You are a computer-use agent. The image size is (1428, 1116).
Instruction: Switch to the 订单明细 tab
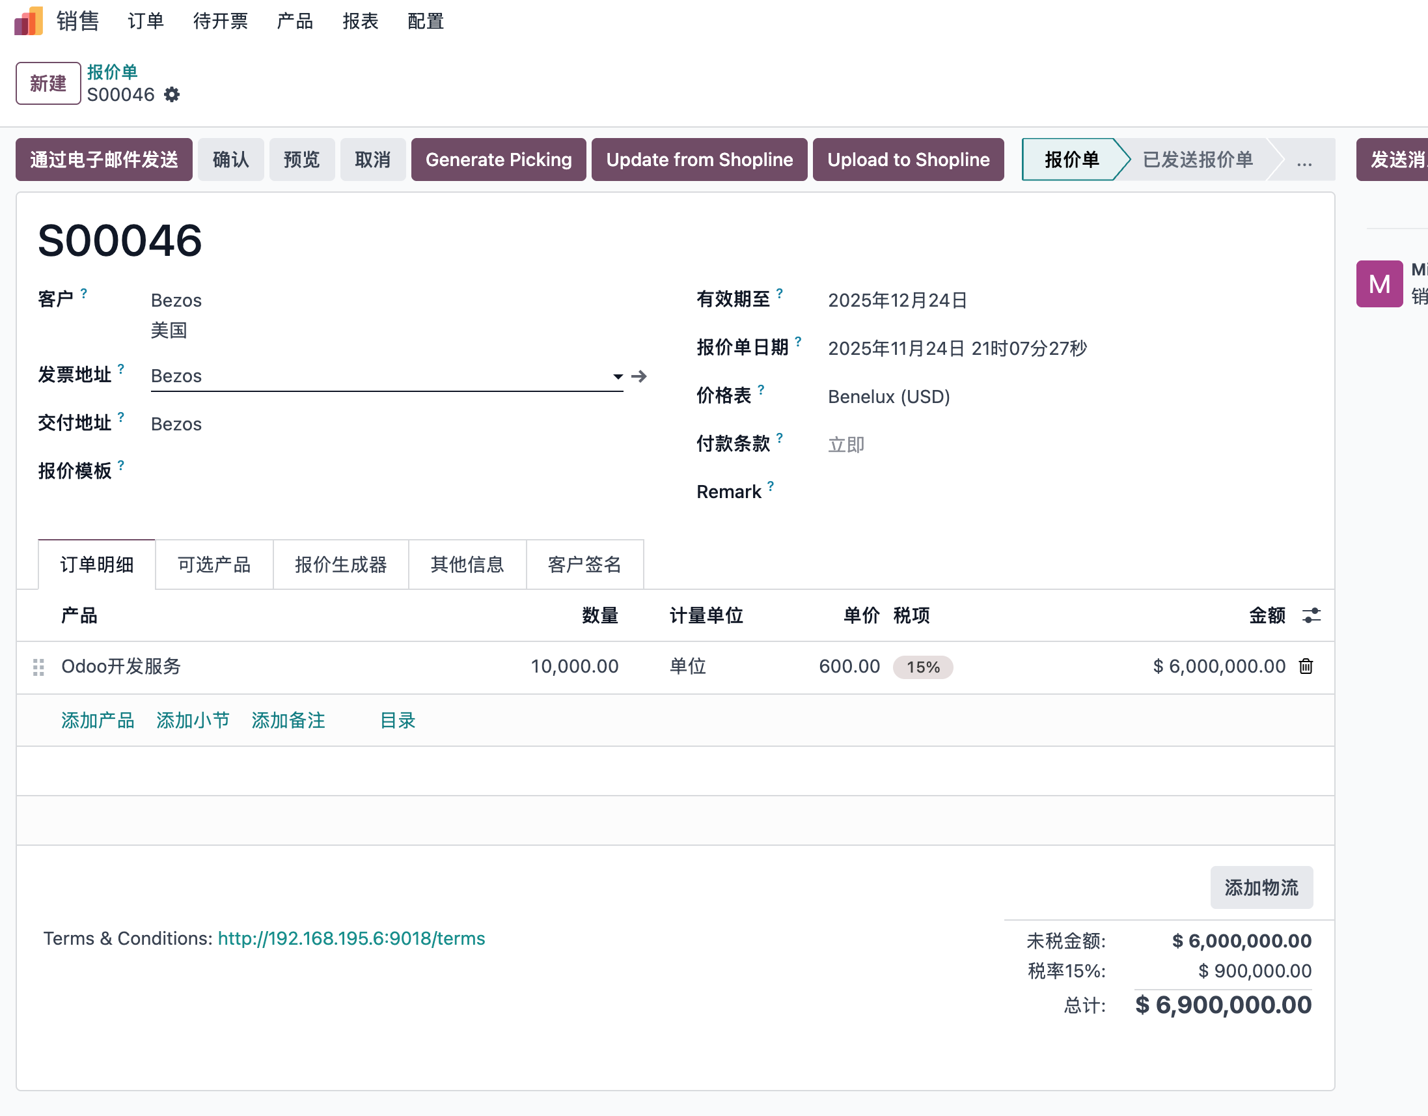(x=97, y=564)
